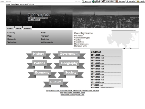Switch to the Skills tab
This screenshot has width=145, height=109.
(x=19, y=29)
